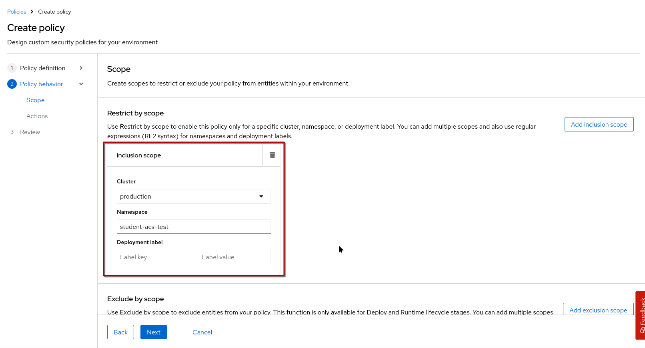Open the Cluster dropdown showing production
Screen dimensions: 645x348
coord(194,196)
